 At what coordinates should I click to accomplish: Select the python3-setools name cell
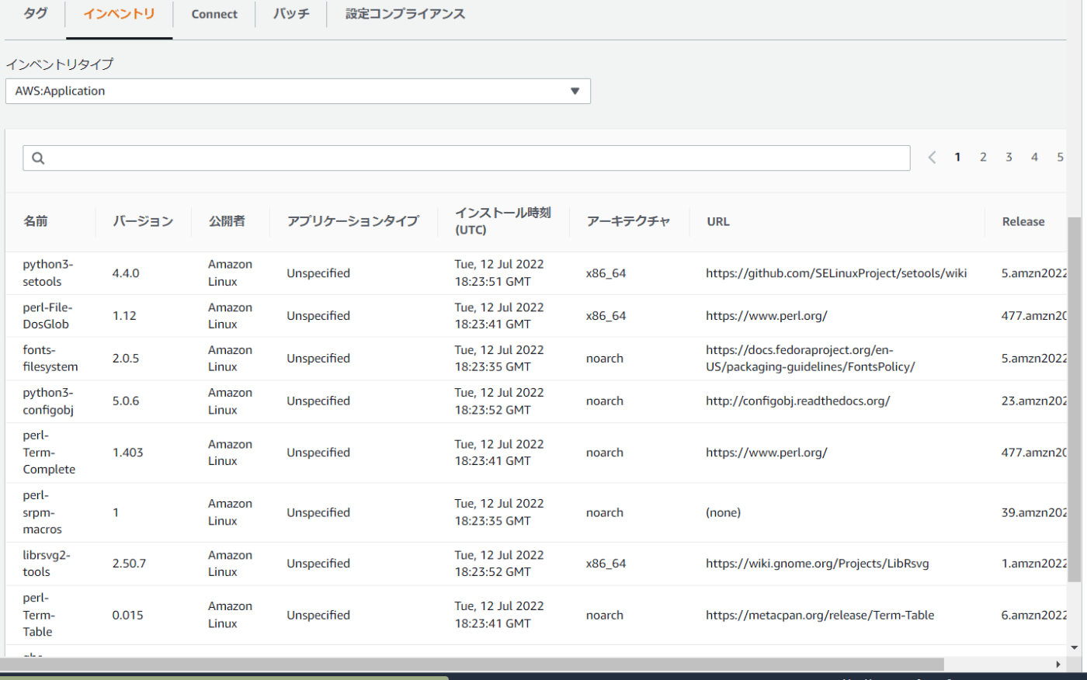[48, 273]
